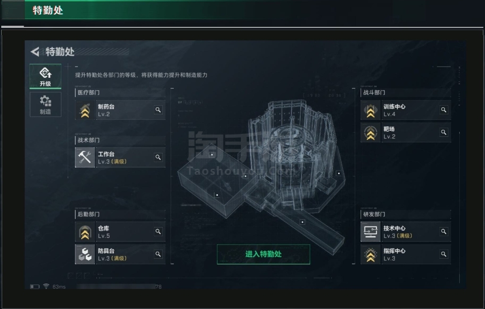Inspect 制药台 with its magnifier icon

pos(158,110)
